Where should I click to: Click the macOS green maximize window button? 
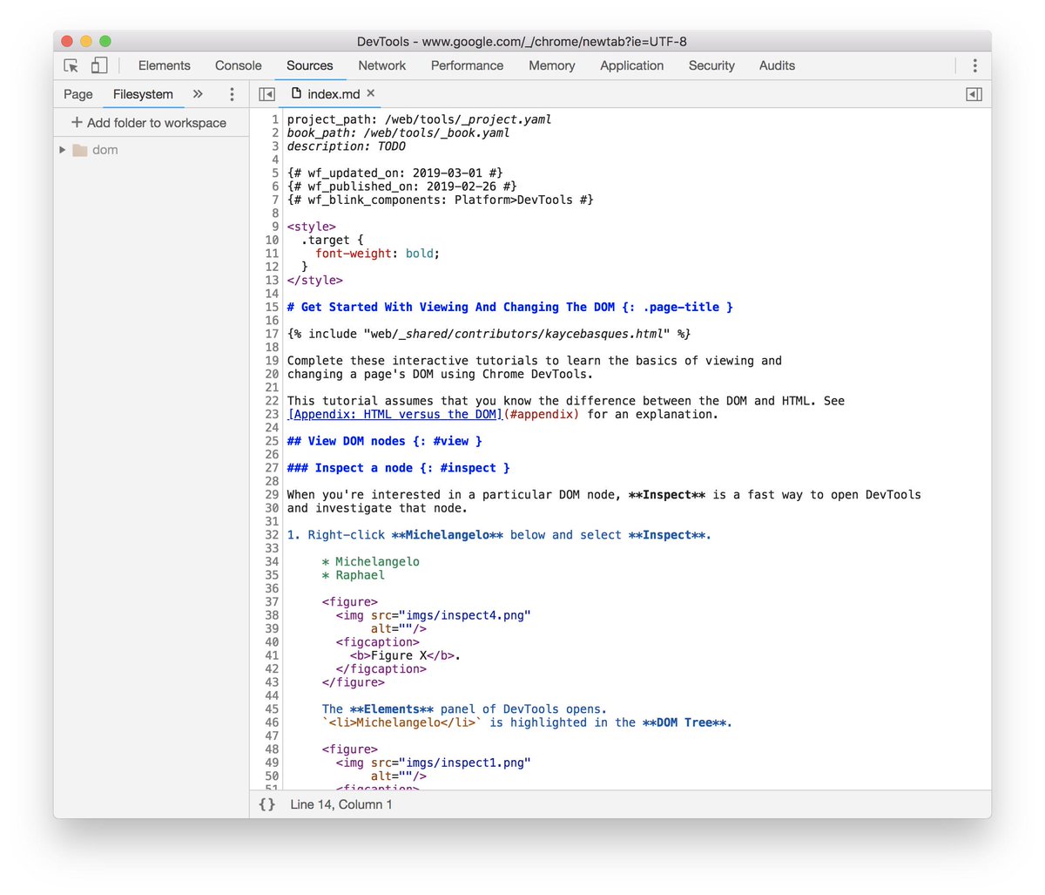click(x=105, y=41)
